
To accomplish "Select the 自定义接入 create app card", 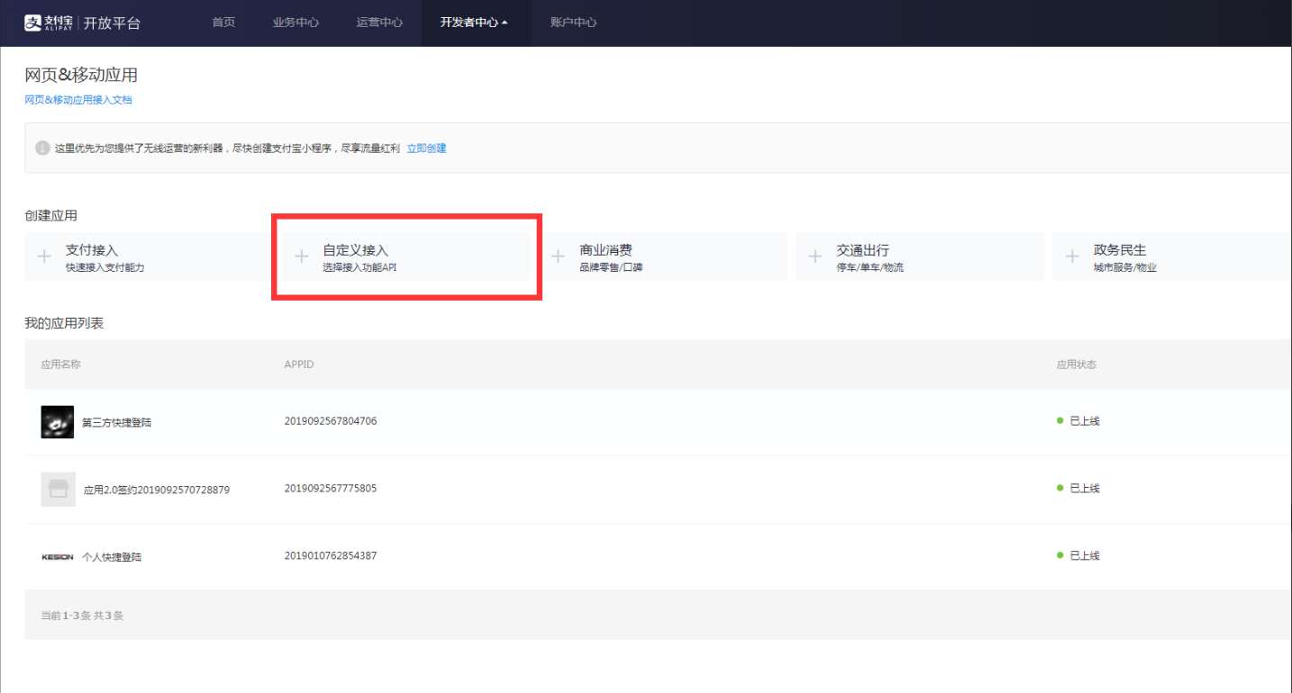I will (406, 256).
